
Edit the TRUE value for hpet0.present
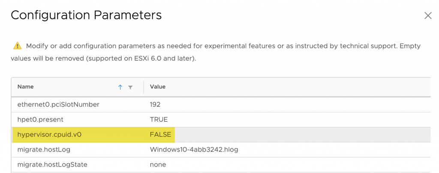click(159, 119)
